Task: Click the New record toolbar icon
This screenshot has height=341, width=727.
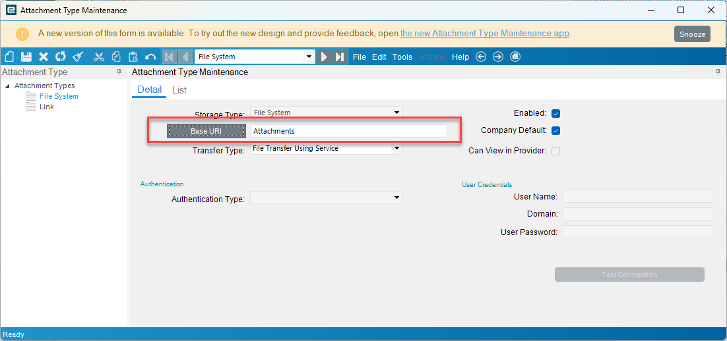Action: [x=9, y=57]
